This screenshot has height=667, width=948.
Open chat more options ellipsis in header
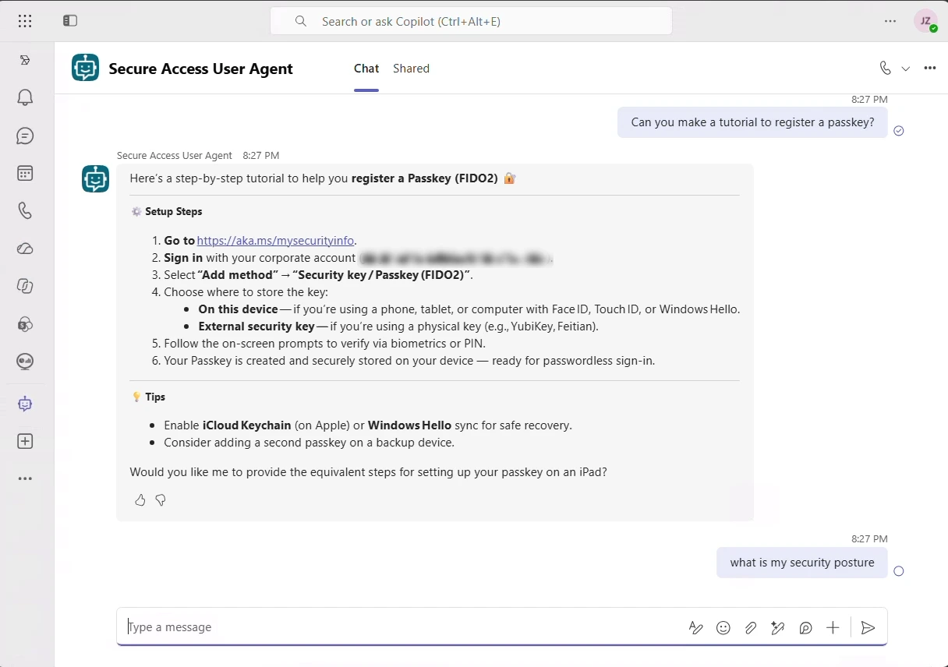pyautogui.click(x=930, y=68)
